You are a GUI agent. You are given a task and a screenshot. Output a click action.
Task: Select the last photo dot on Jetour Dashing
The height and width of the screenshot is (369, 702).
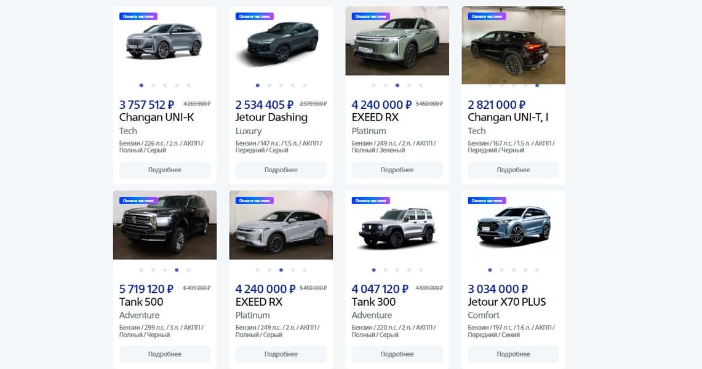(305, 85)
